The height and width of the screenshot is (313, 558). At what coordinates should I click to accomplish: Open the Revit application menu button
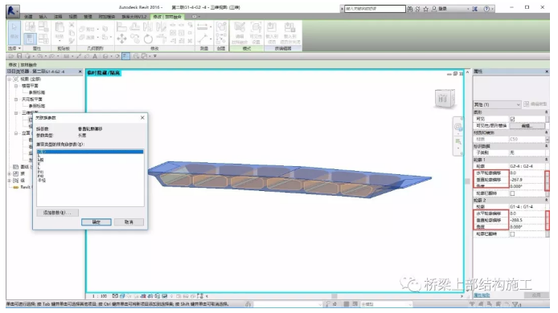coord(12,11)
